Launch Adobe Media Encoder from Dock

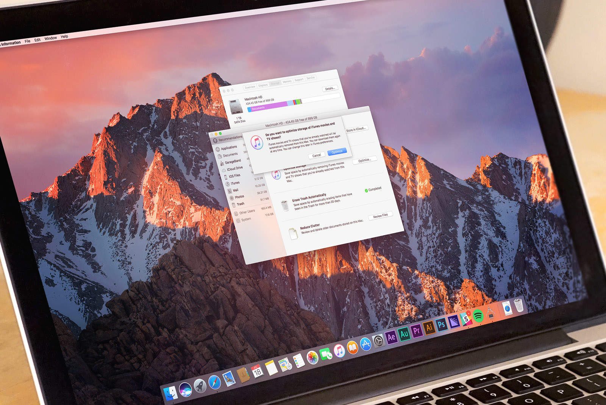click(454, 322)
